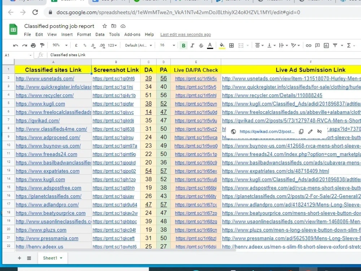This screenshot has height=271, width=361.
Task: Click the cloud document status icon
Action: 123,26
